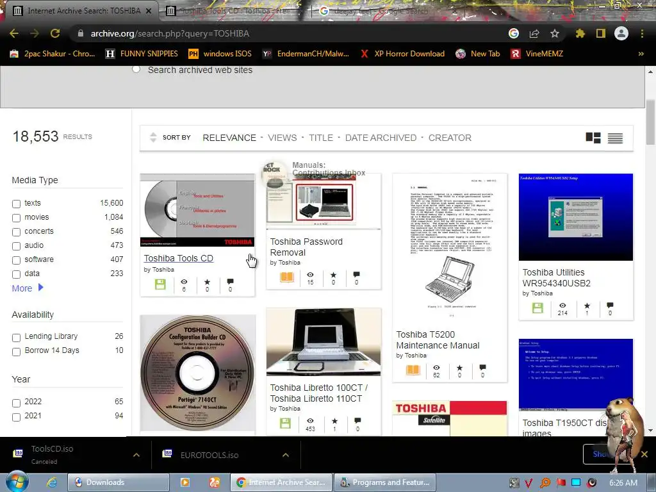Open the Configuration Builder CD thumbnail

click(197, 373)
